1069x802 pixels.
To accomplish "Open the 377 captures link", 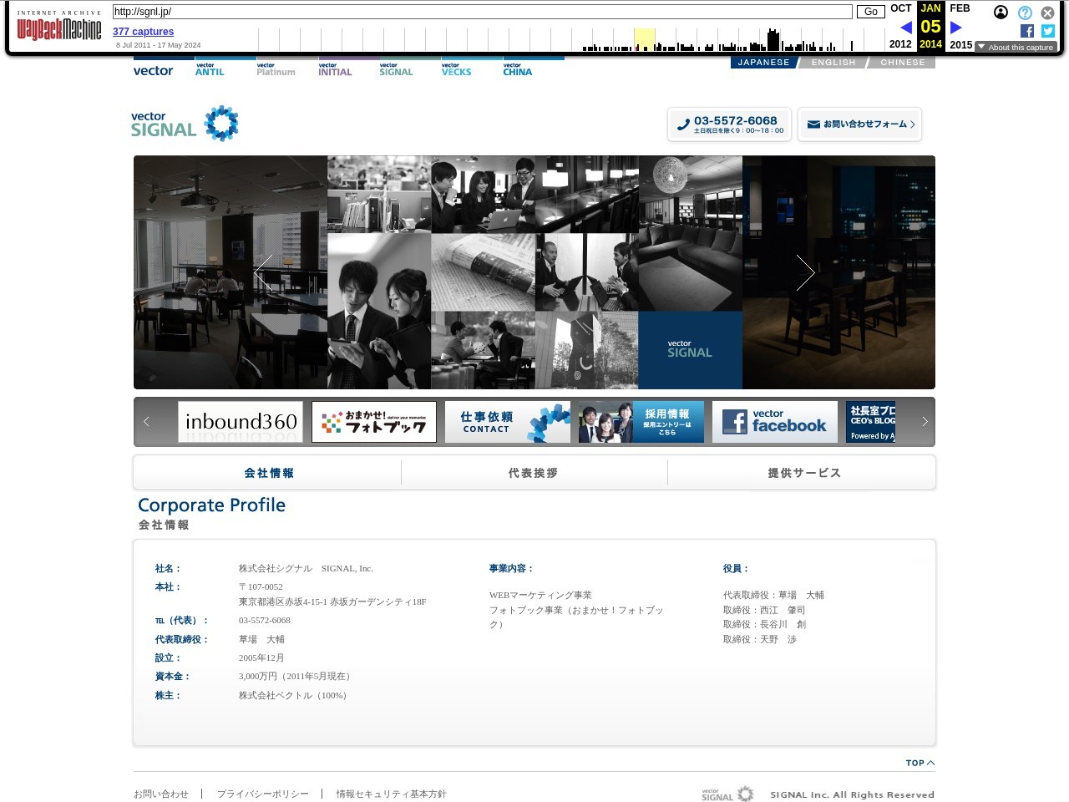I will point(143,32).
